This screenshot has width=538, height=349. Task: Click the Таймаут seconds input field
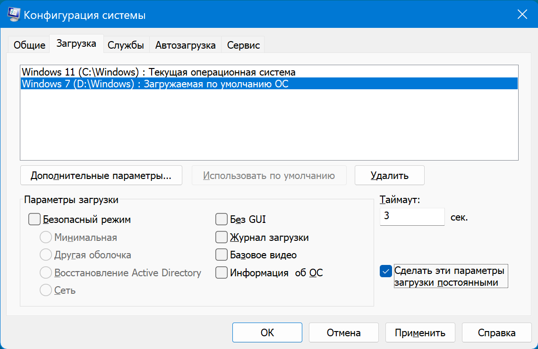coord(412,217)
